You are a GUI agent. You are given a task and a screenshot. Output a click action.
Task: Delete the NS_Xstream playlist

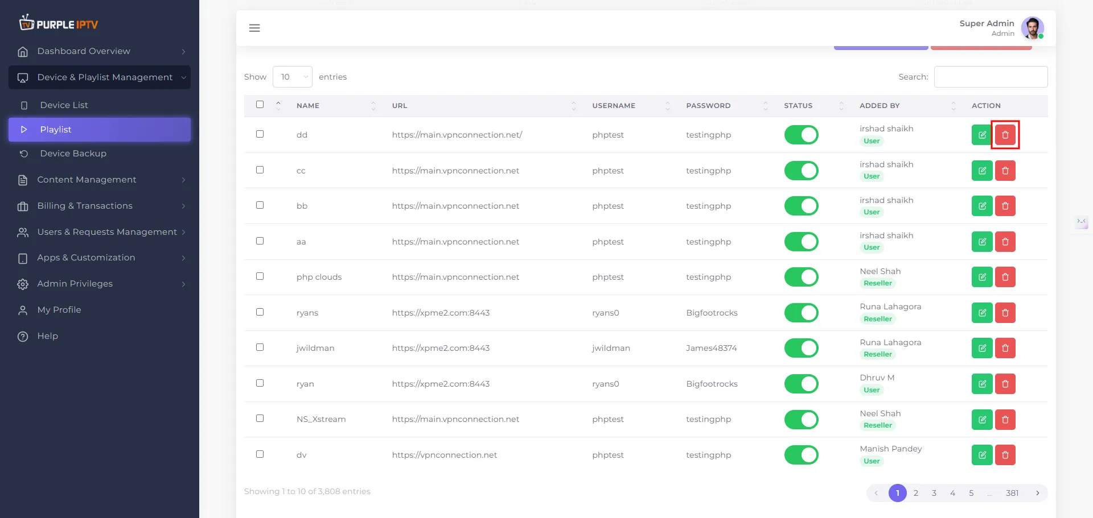[1005, 420]
